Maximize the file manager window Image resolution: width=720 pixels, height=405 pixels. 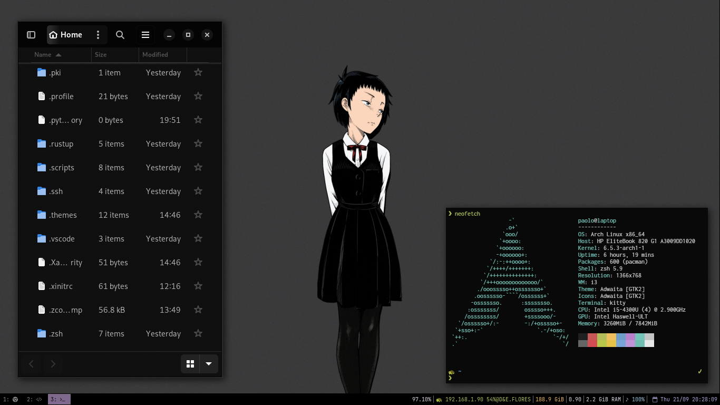[x=188, y=35]
